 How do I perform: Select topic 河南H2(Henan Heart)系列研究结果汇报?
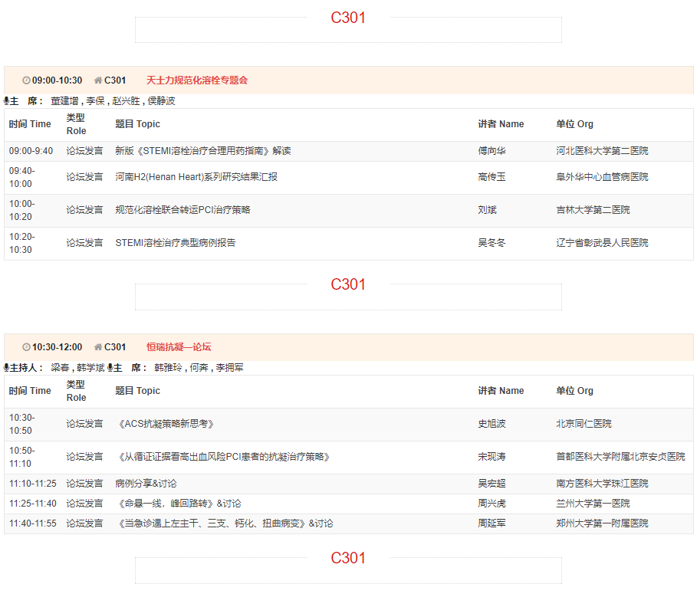click(x=196, y=177)
